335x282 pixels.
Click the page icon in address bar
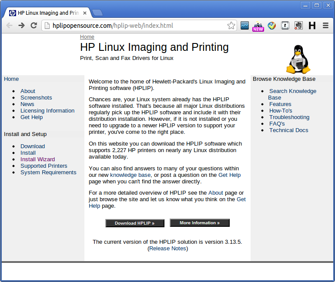pos(47,26)
